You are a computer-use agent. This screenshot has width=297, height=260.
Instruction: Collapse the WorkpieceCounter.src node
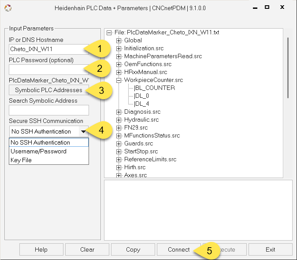(x=119, y=80)
